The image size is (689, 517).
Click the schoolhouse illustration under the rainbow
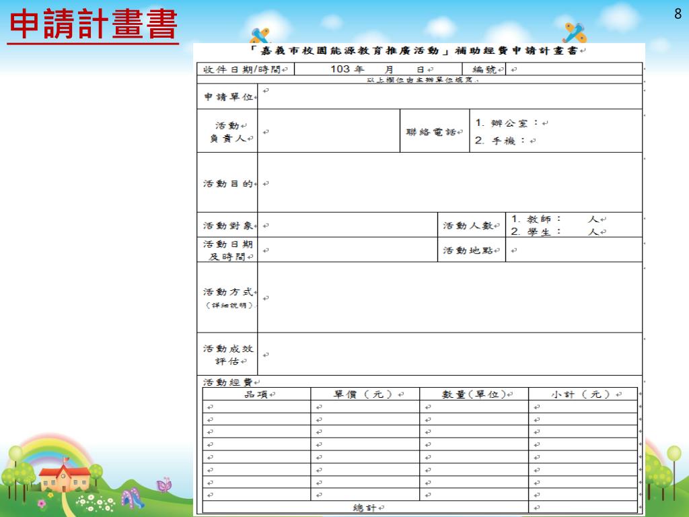[x=65, y=476]
